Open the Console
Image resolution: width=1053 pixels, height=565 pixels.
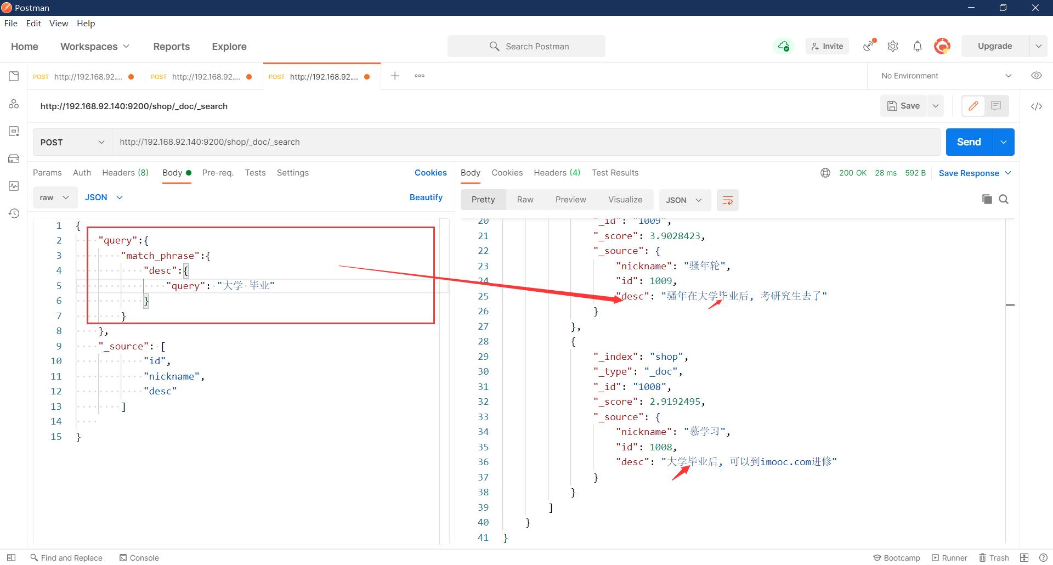click(x=139, y=557)
